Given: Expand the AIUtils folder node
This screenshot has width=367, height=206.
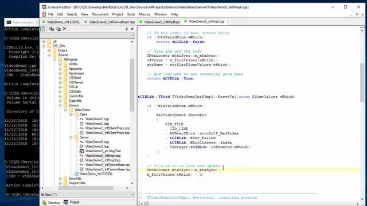Looking at the screenshot, I should pyautogui.click(x=60, y=64).
